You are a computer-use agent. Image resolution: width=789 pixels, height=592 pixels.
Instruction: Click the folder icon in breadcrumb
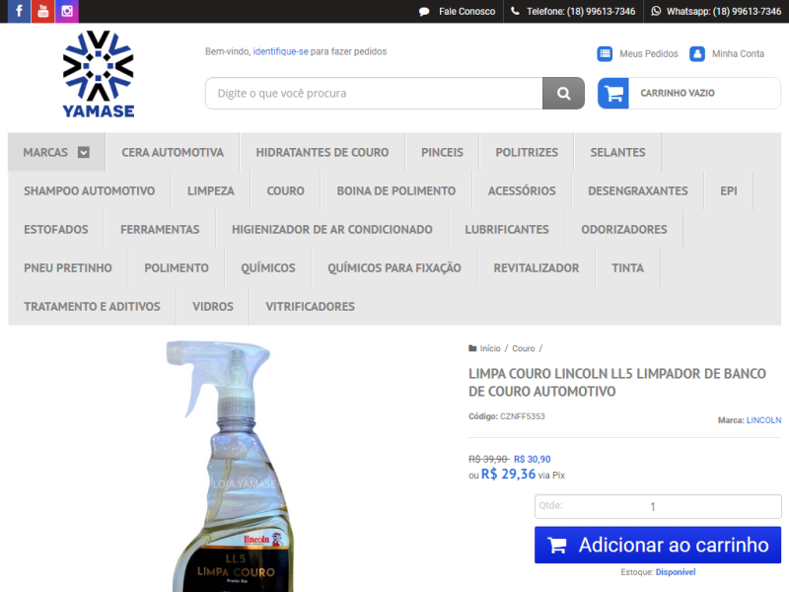(472, 348)
